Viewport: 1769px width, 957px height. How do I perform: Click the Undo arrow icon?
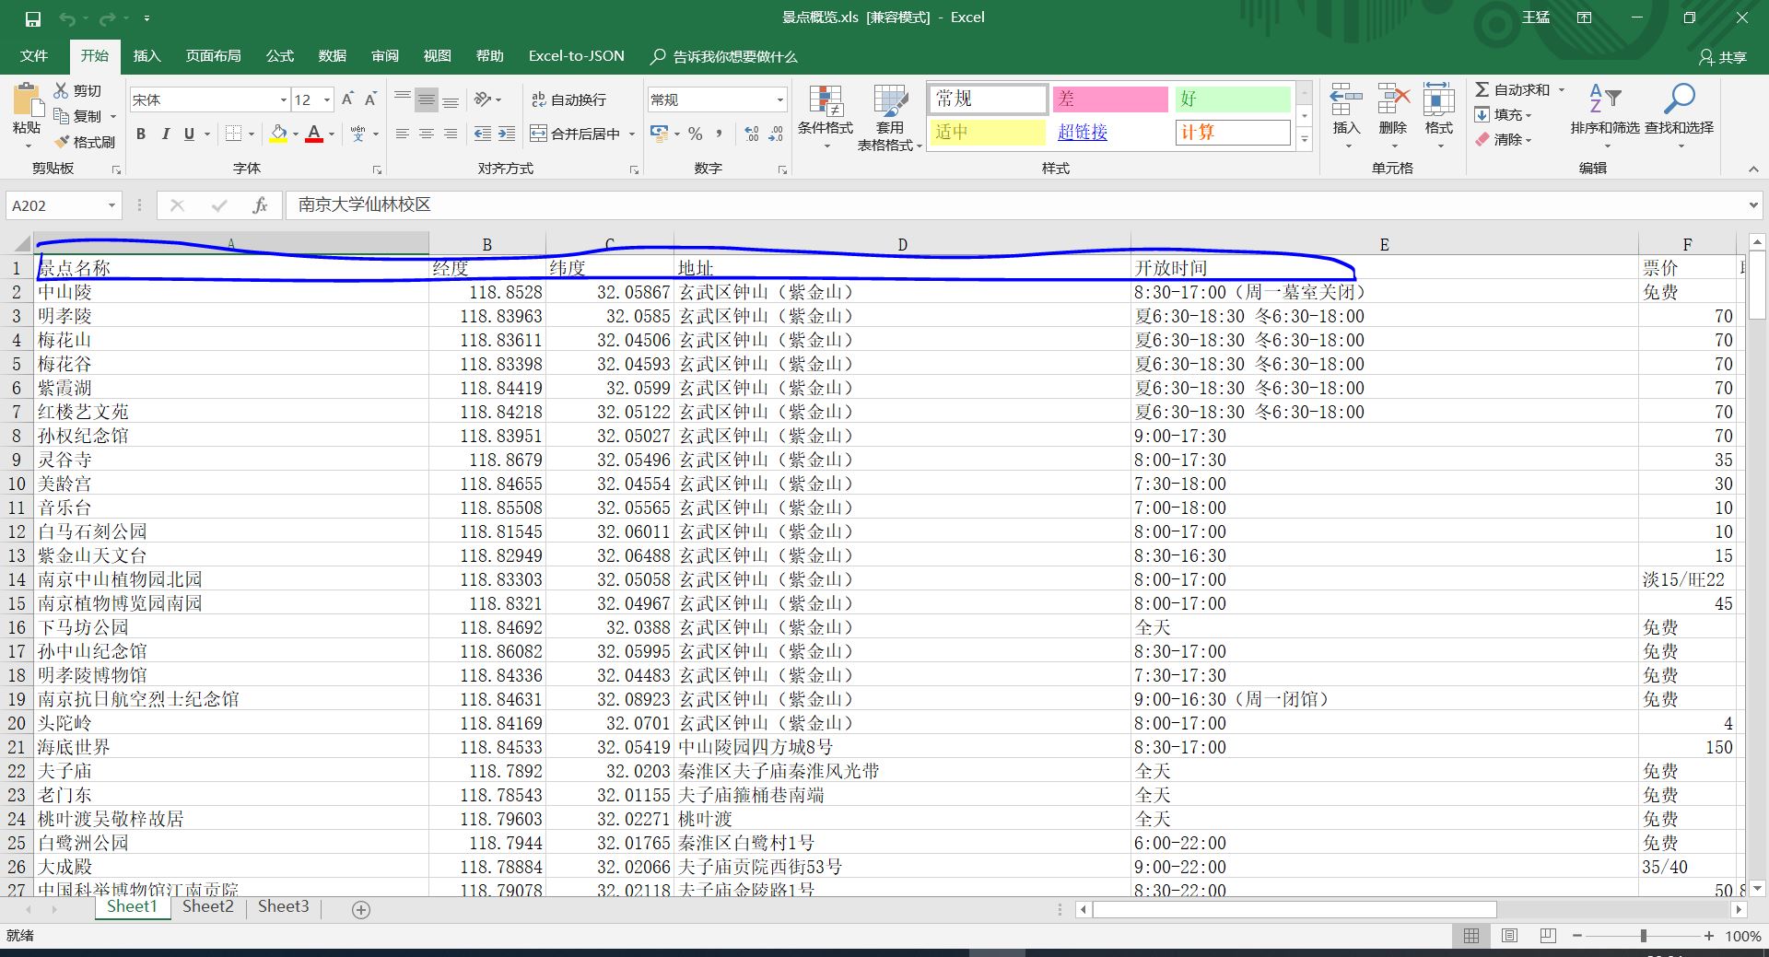(67, 18)
